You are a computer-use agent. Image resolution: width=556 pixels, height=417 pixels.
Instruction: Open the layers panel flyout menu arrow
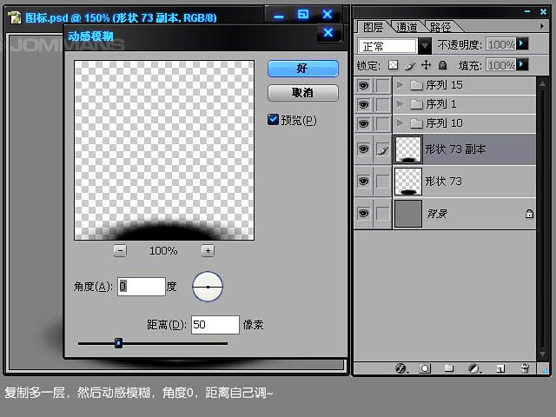point(542,26)
